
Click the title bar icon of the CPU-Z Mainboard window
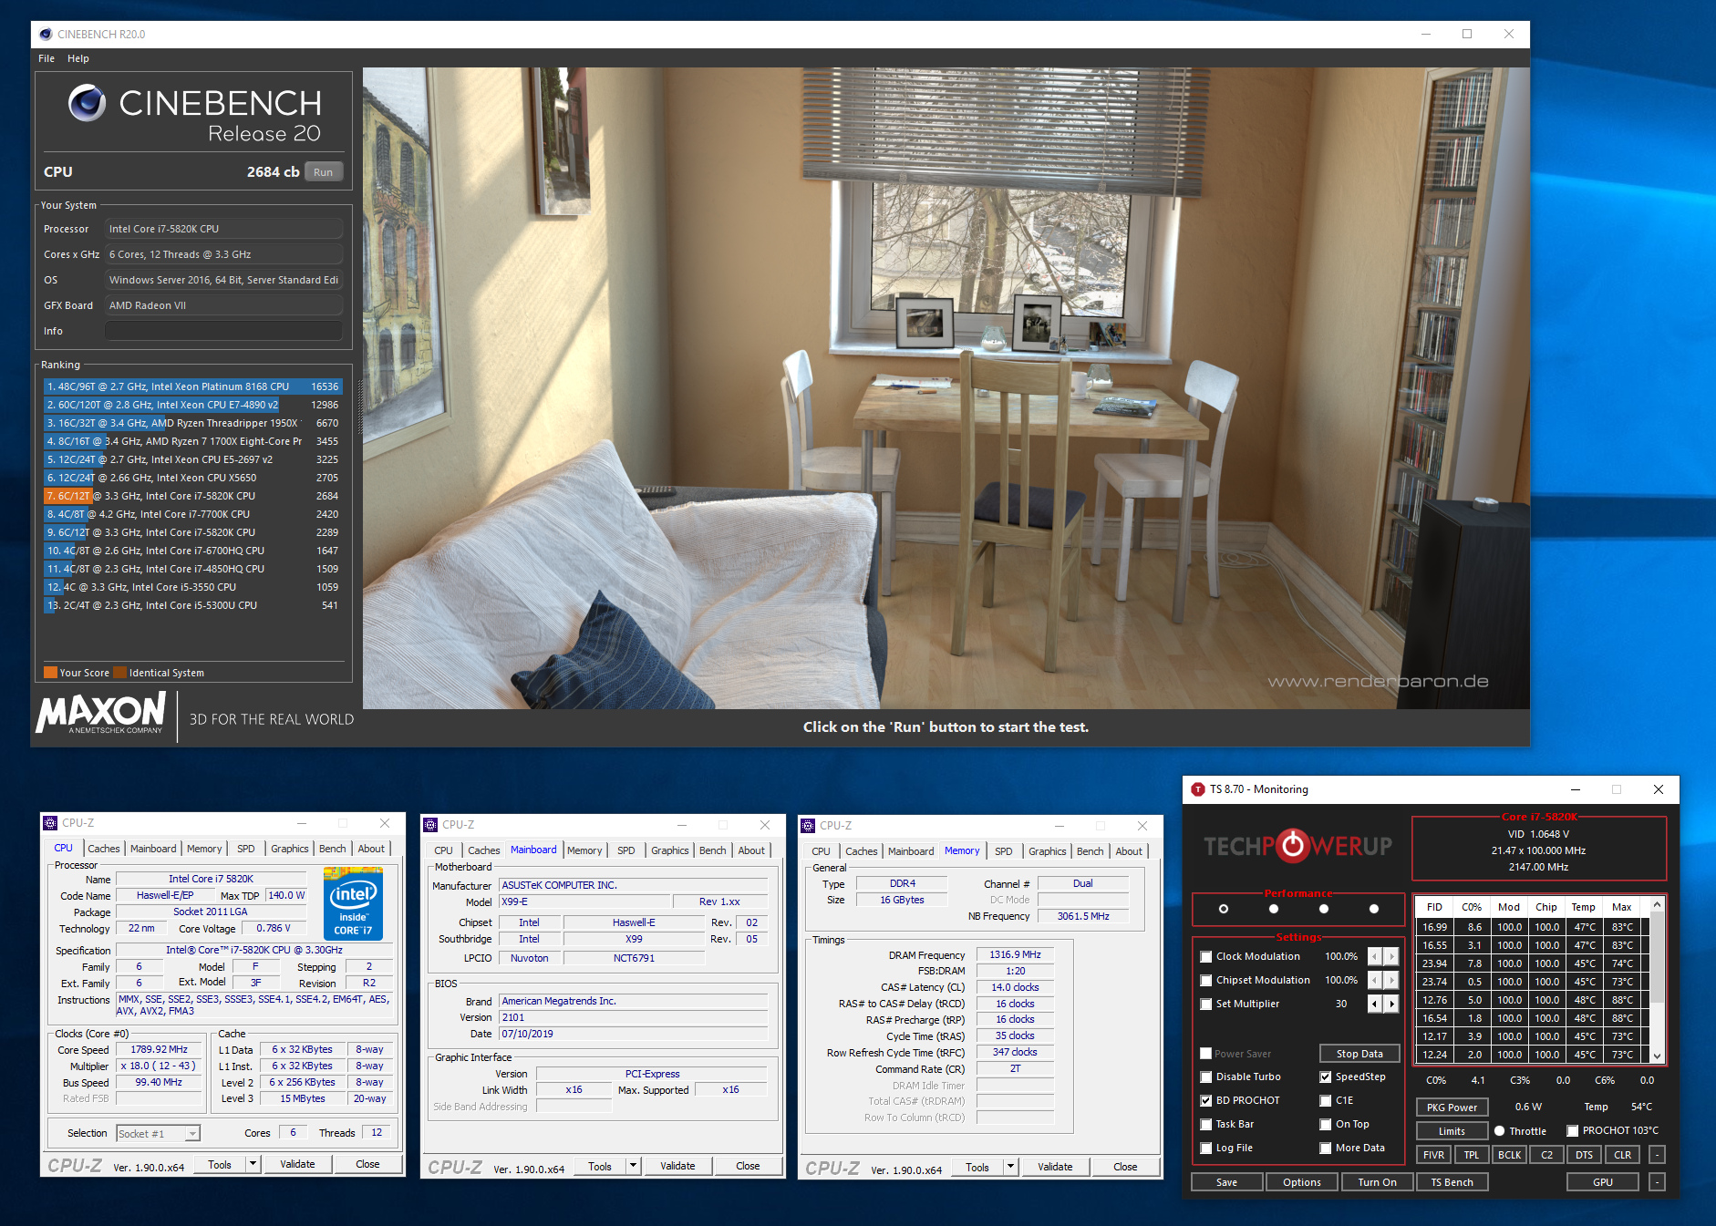pos(430,825)
